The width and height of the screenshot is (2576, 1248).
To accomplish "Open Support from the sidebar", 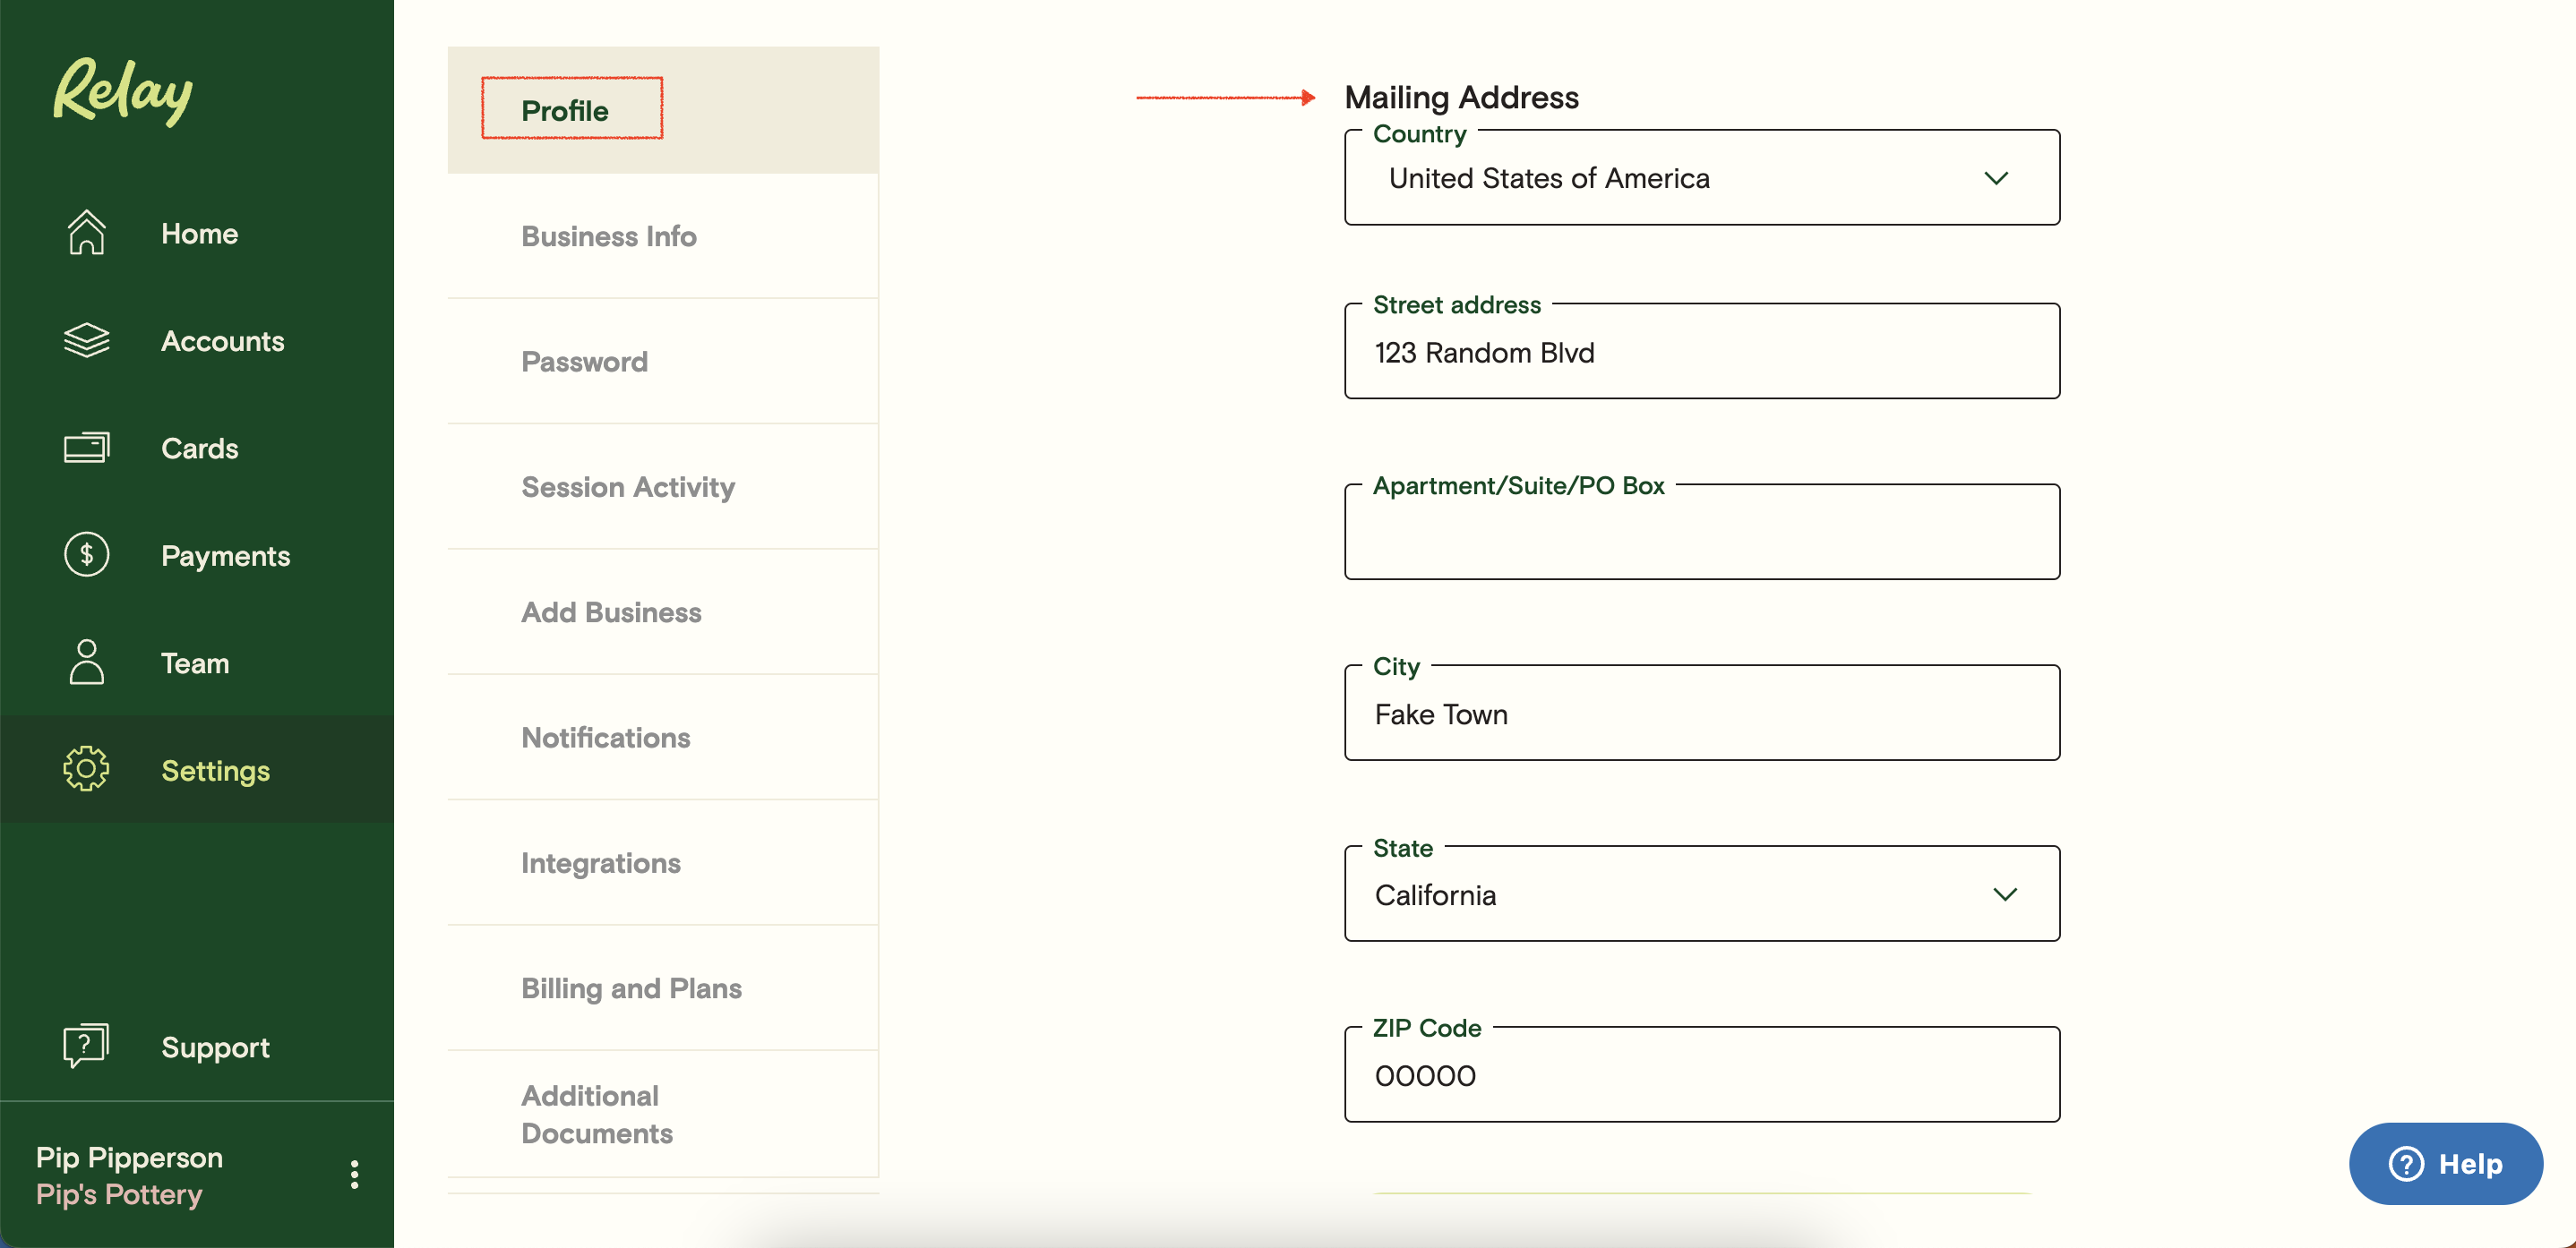I will (x=197, y=1047).
